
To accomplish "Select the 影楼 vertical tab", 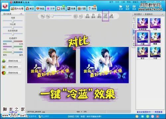I will [x=134, y=32].
